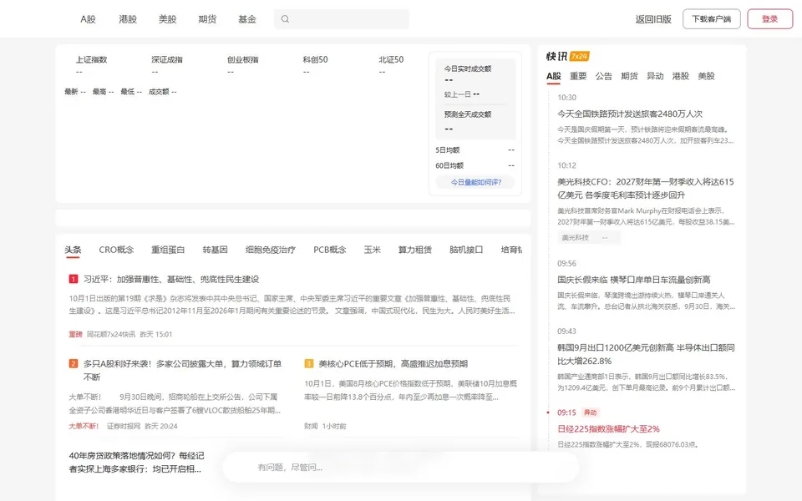Click the 5日均额 row
The width and height of the screenshot is (802, 501).
[475, 149]
